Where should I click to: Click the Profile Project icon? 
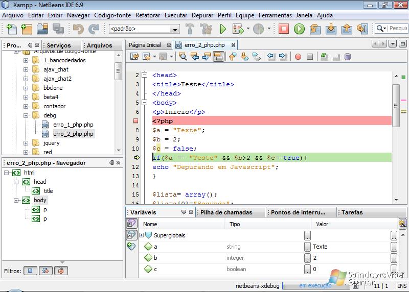pyautogui.click(x=259, y=29)
